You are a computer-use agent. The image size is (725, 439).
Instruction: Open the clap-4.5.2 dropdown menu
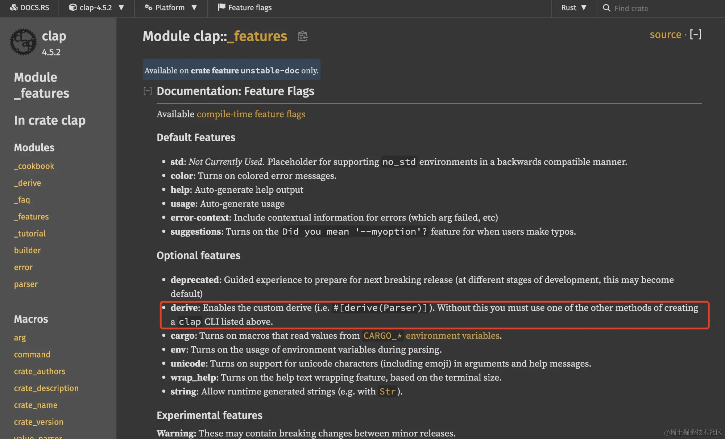pyautogui.click(x=97, y=8)
